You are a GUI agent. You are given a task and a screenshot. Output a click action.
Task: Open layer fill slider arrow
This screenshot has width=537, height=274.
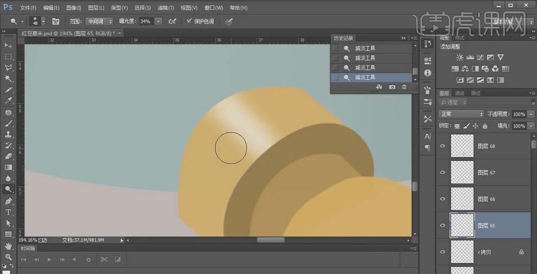tap(531, 126)
